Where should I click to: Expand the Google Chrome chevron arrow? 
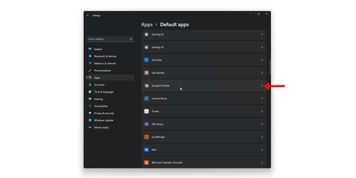pos(262,86)
